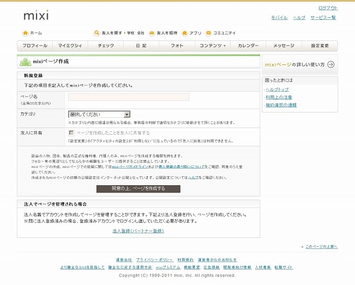Viewport: 355px width, 285px height.
Task: Open 法人登録(パートナー登録) link
Action: point(138,231)
